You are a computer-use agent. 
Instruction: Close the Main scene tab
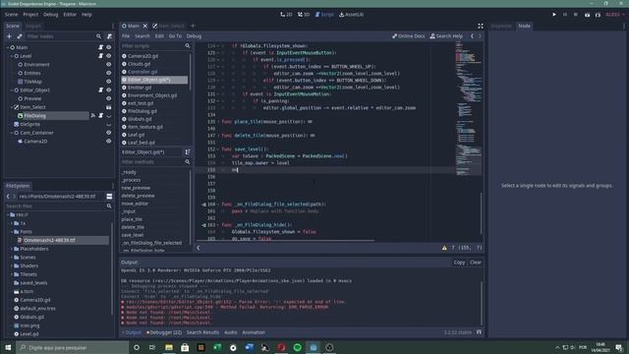[x=145, y=27]
